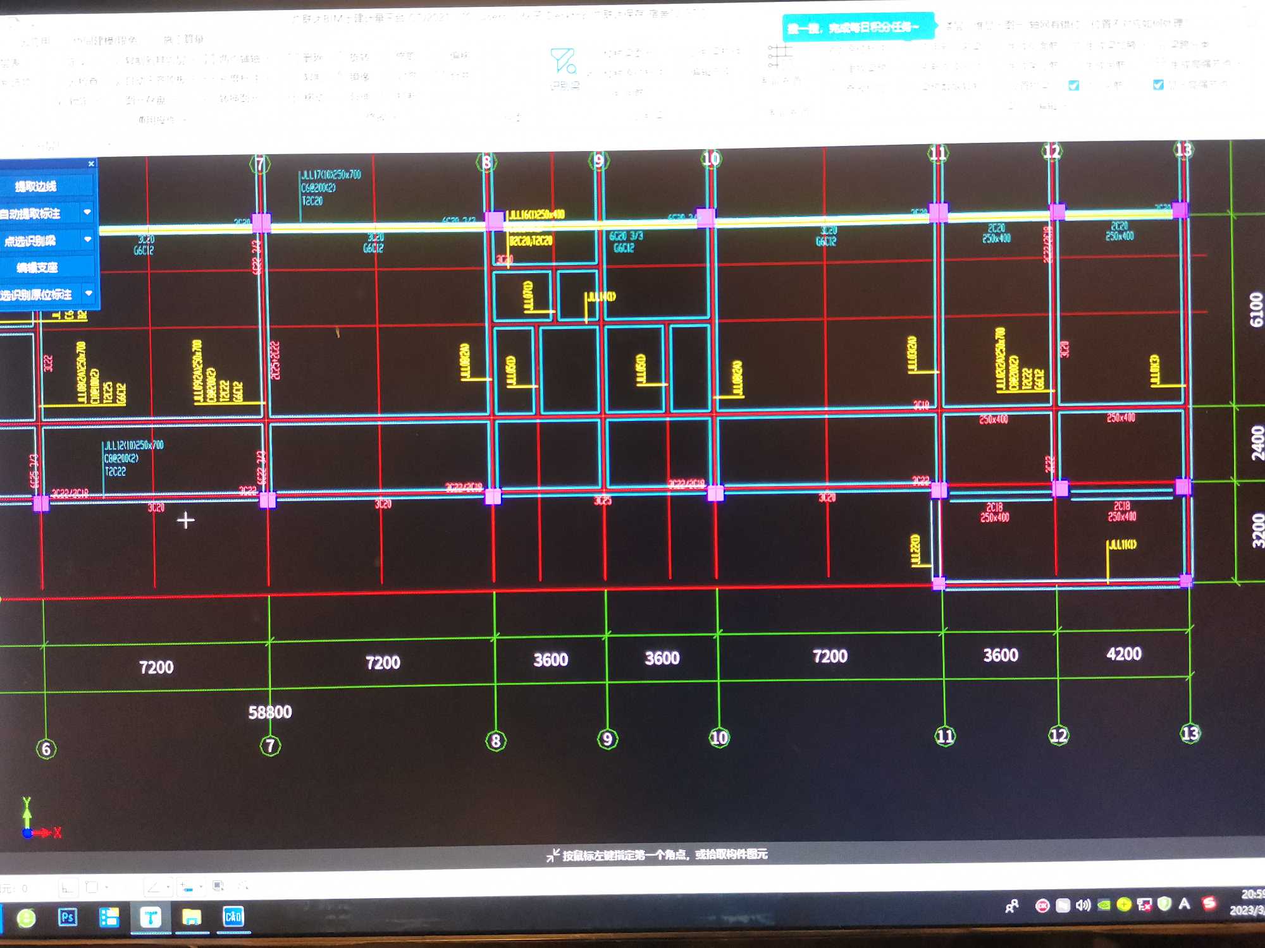Open File Explorer folder icon in taskbar
The height and width of the screenshot is (948, 1265).
click(x=192, y=916)
